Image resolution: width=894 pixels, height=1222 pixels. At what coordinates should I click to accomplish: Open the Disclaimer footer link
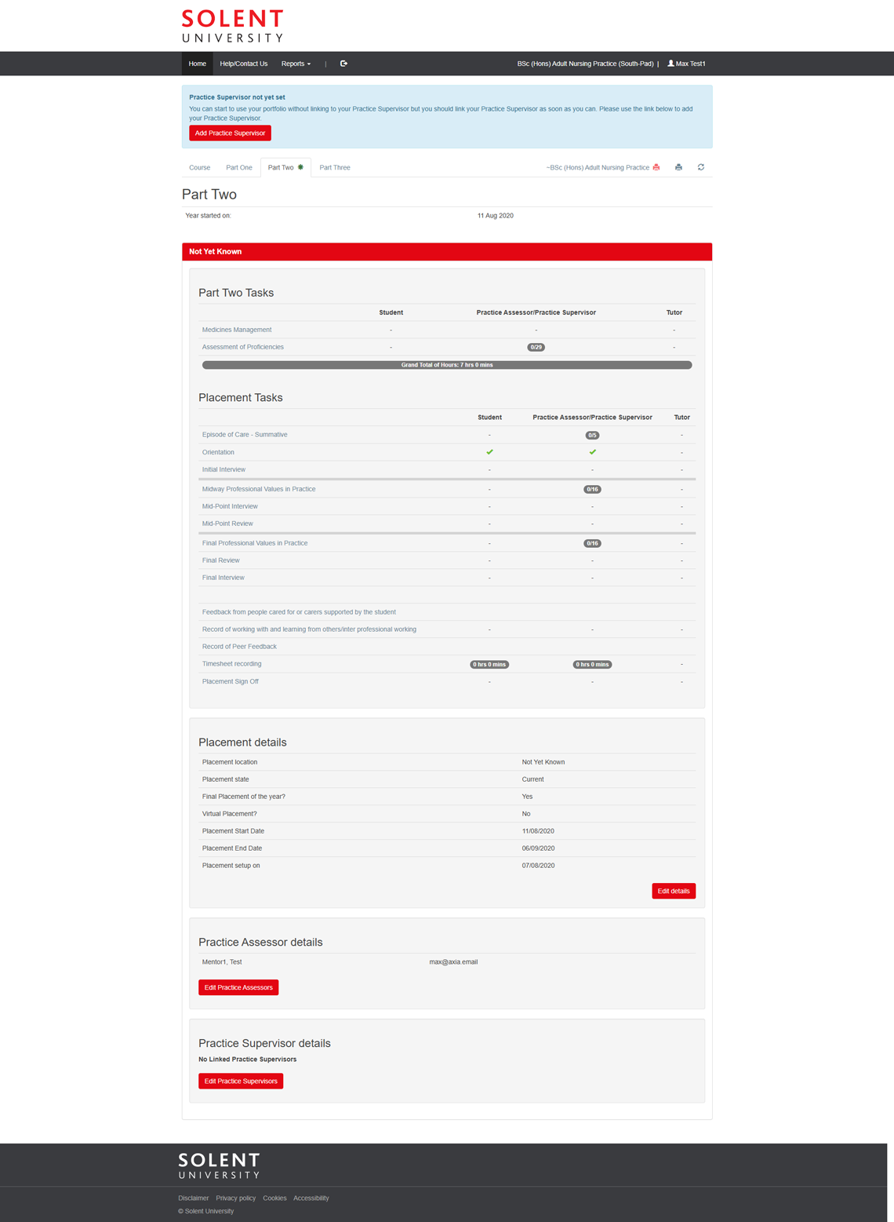pyautogui.click(x=194, y=1198)
